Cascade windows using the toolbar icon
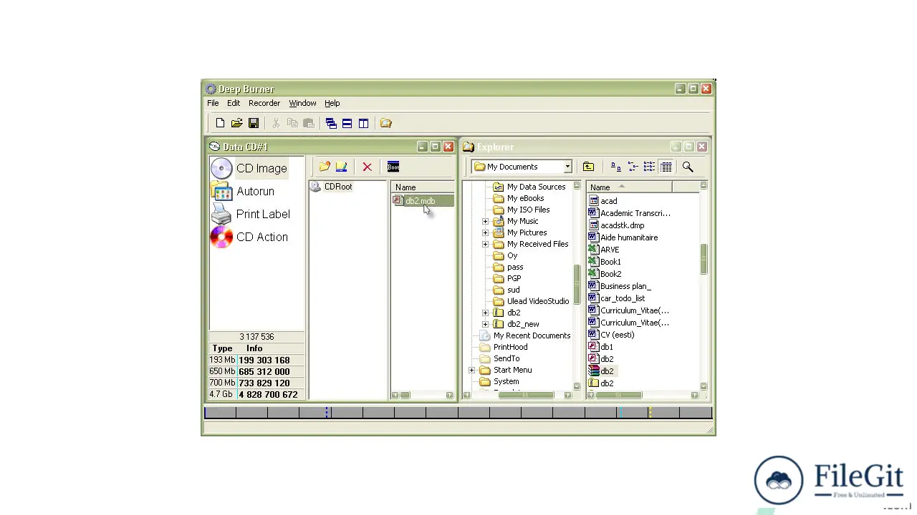 (x=331, y=123)
